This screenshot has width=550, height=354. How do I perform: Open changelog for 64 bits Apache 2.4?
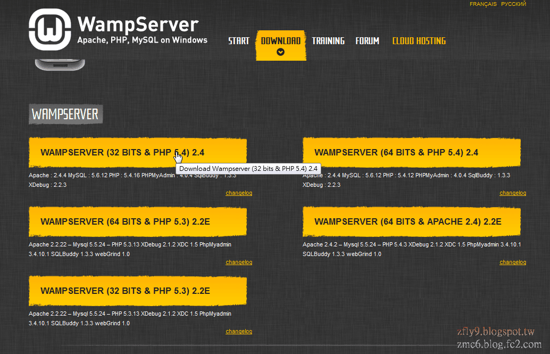click(x=513, y=262)
